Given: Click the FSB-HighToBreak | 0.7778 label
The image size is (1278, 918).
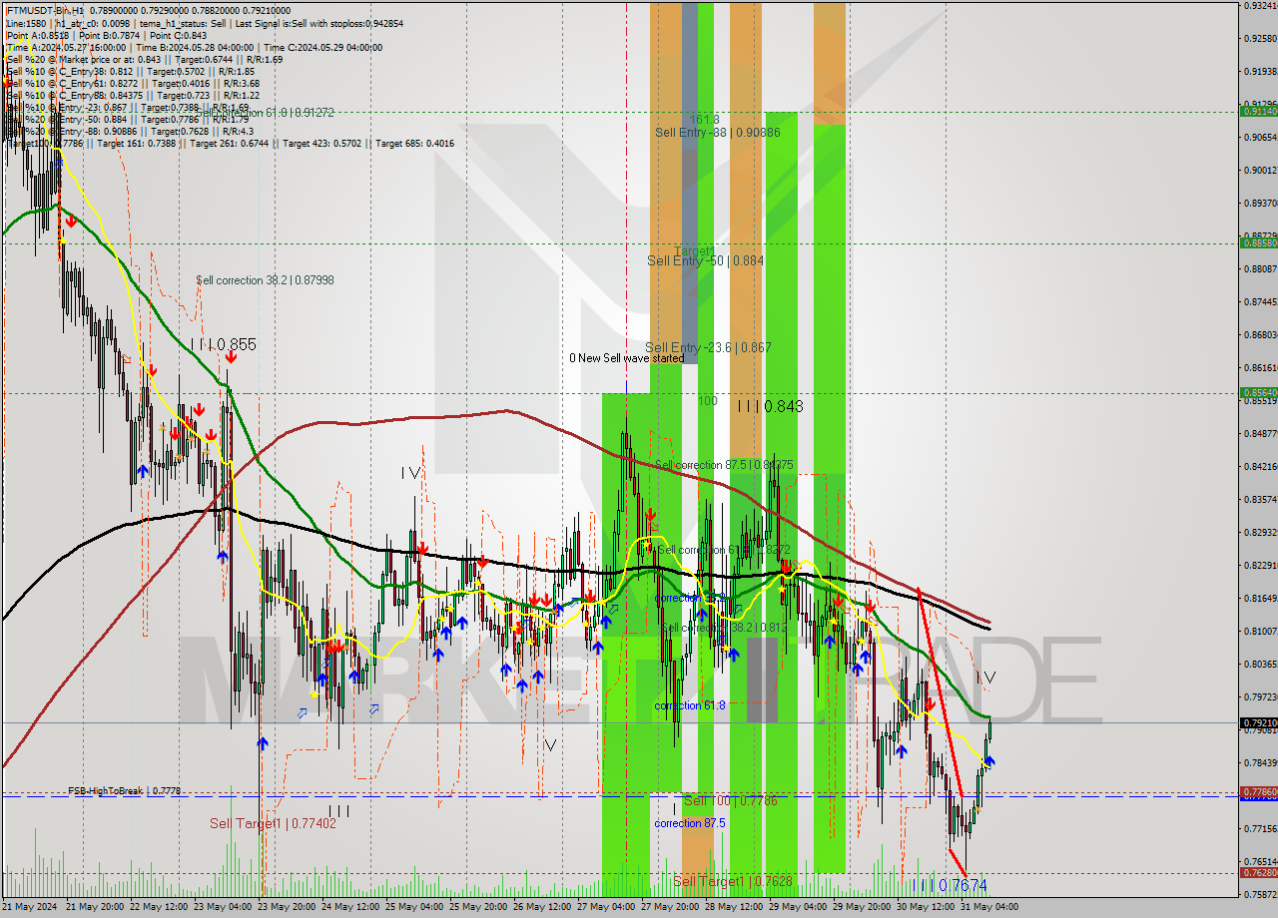Looking at the screenshot, I should (125, 790).
